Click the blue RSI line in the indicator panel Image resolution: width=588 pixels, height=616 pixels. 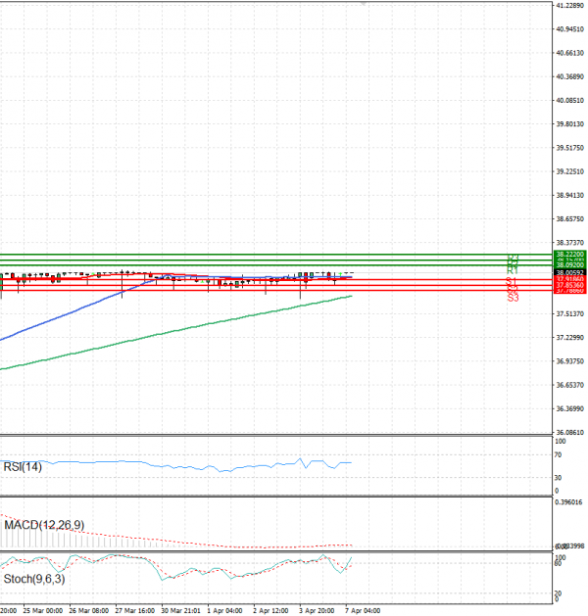click(175, 465)
